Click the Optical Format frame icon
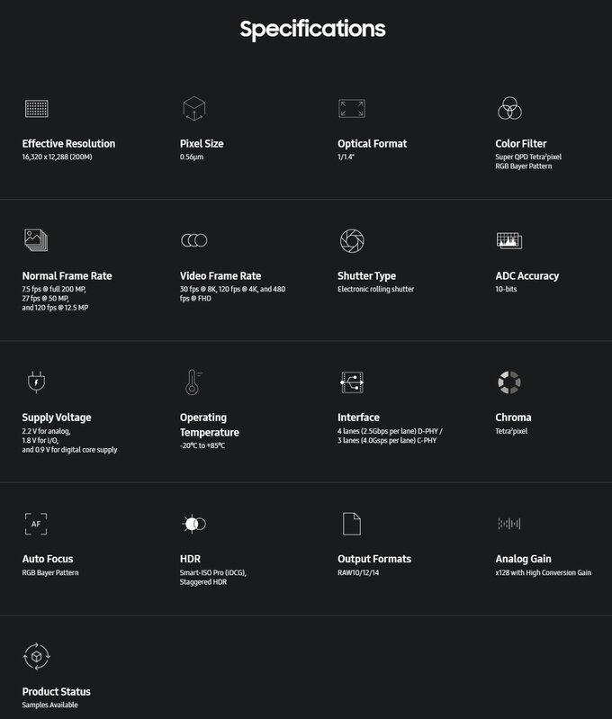 pos(352,109)
